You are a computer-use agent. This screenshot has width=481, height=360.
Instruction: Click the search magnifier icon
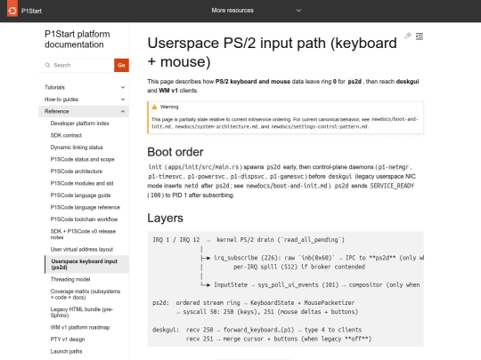point(47,65)
